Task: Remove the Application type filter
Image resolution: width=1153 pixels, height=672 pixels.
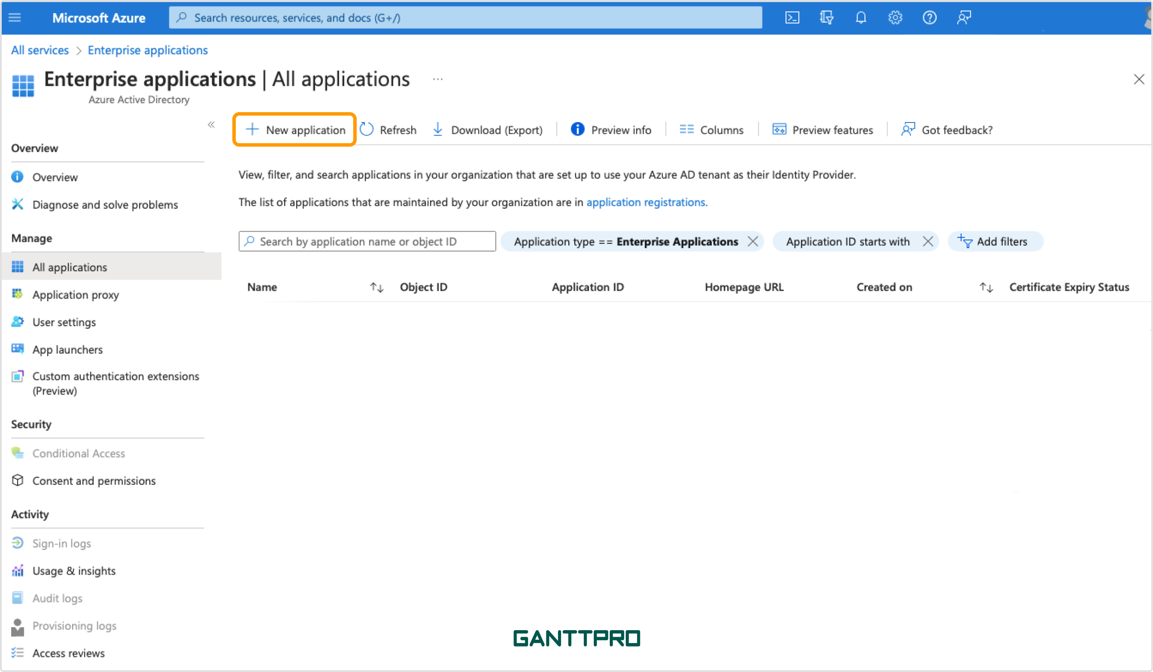Action: tap(753, 242)
